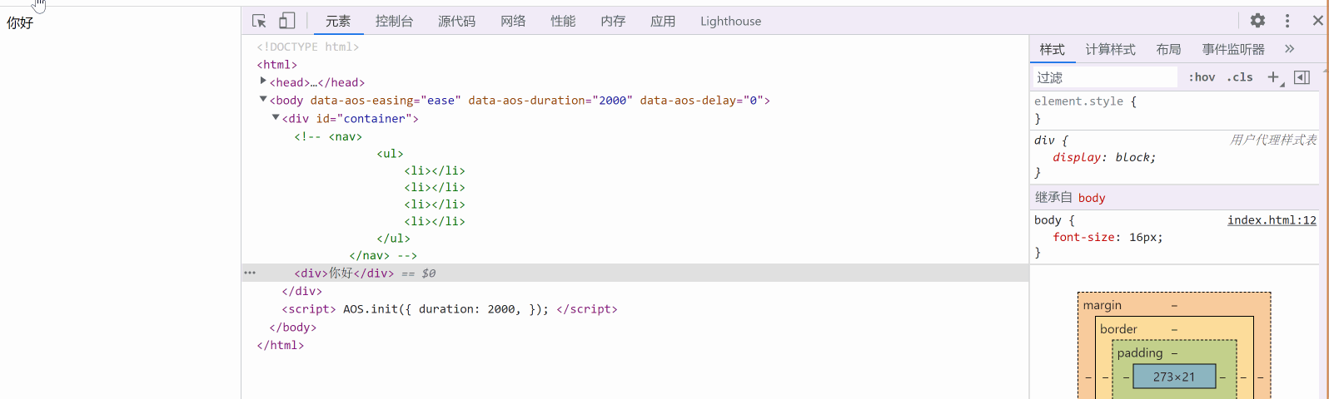Open the 网络 tab
Screen dimensions: 1329x399
[513, 21]
